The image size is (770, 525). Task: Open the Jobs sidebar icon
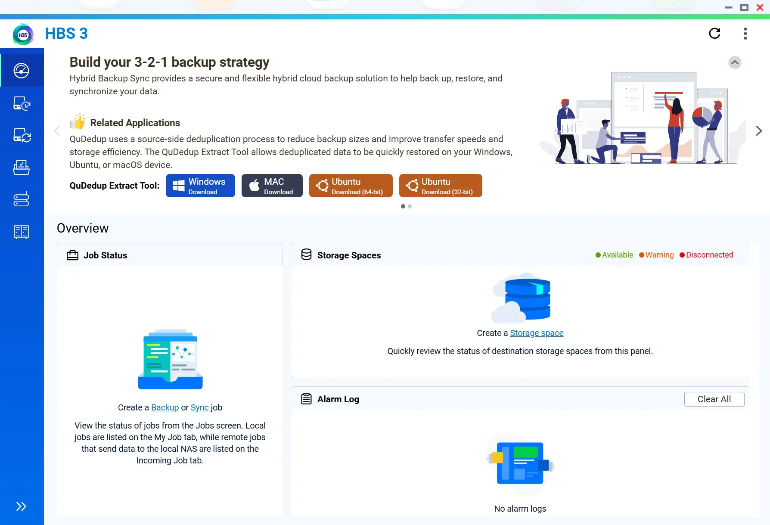[22, 168]
